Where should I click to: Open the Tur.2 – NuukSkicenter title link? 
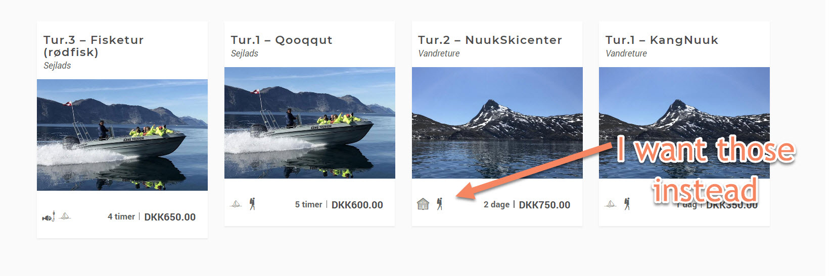click(490, 40)
